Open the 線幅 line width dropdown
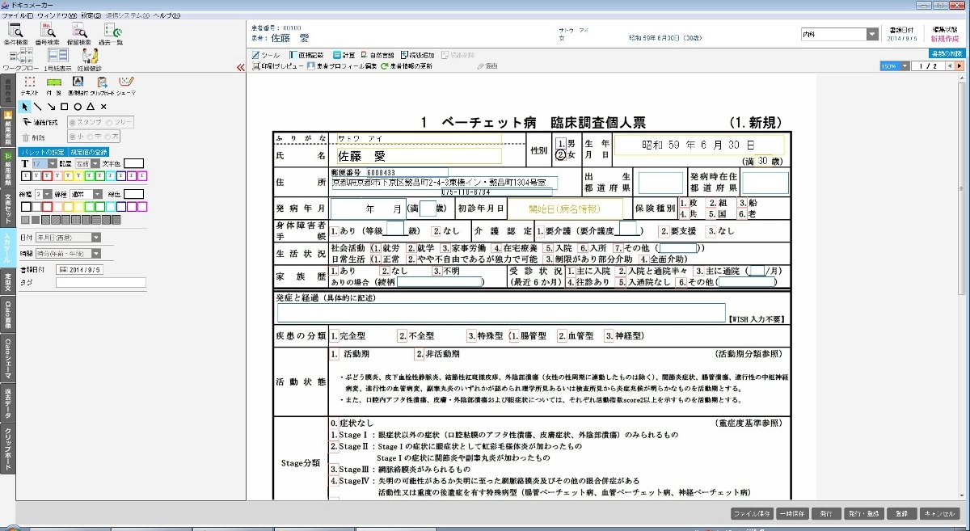The height and width of the screenshot is (531, 970). click(x=47, y=194)
